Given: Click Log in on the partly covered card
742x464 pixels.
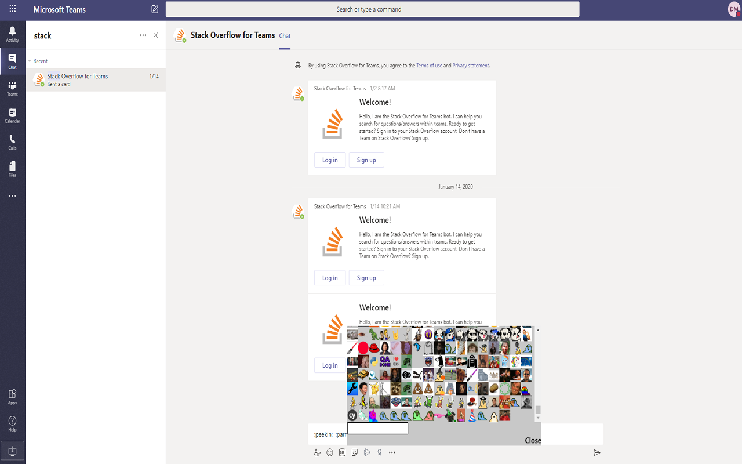Looking at the screenshot, I should pyautogui.click(x=330, y=365).
